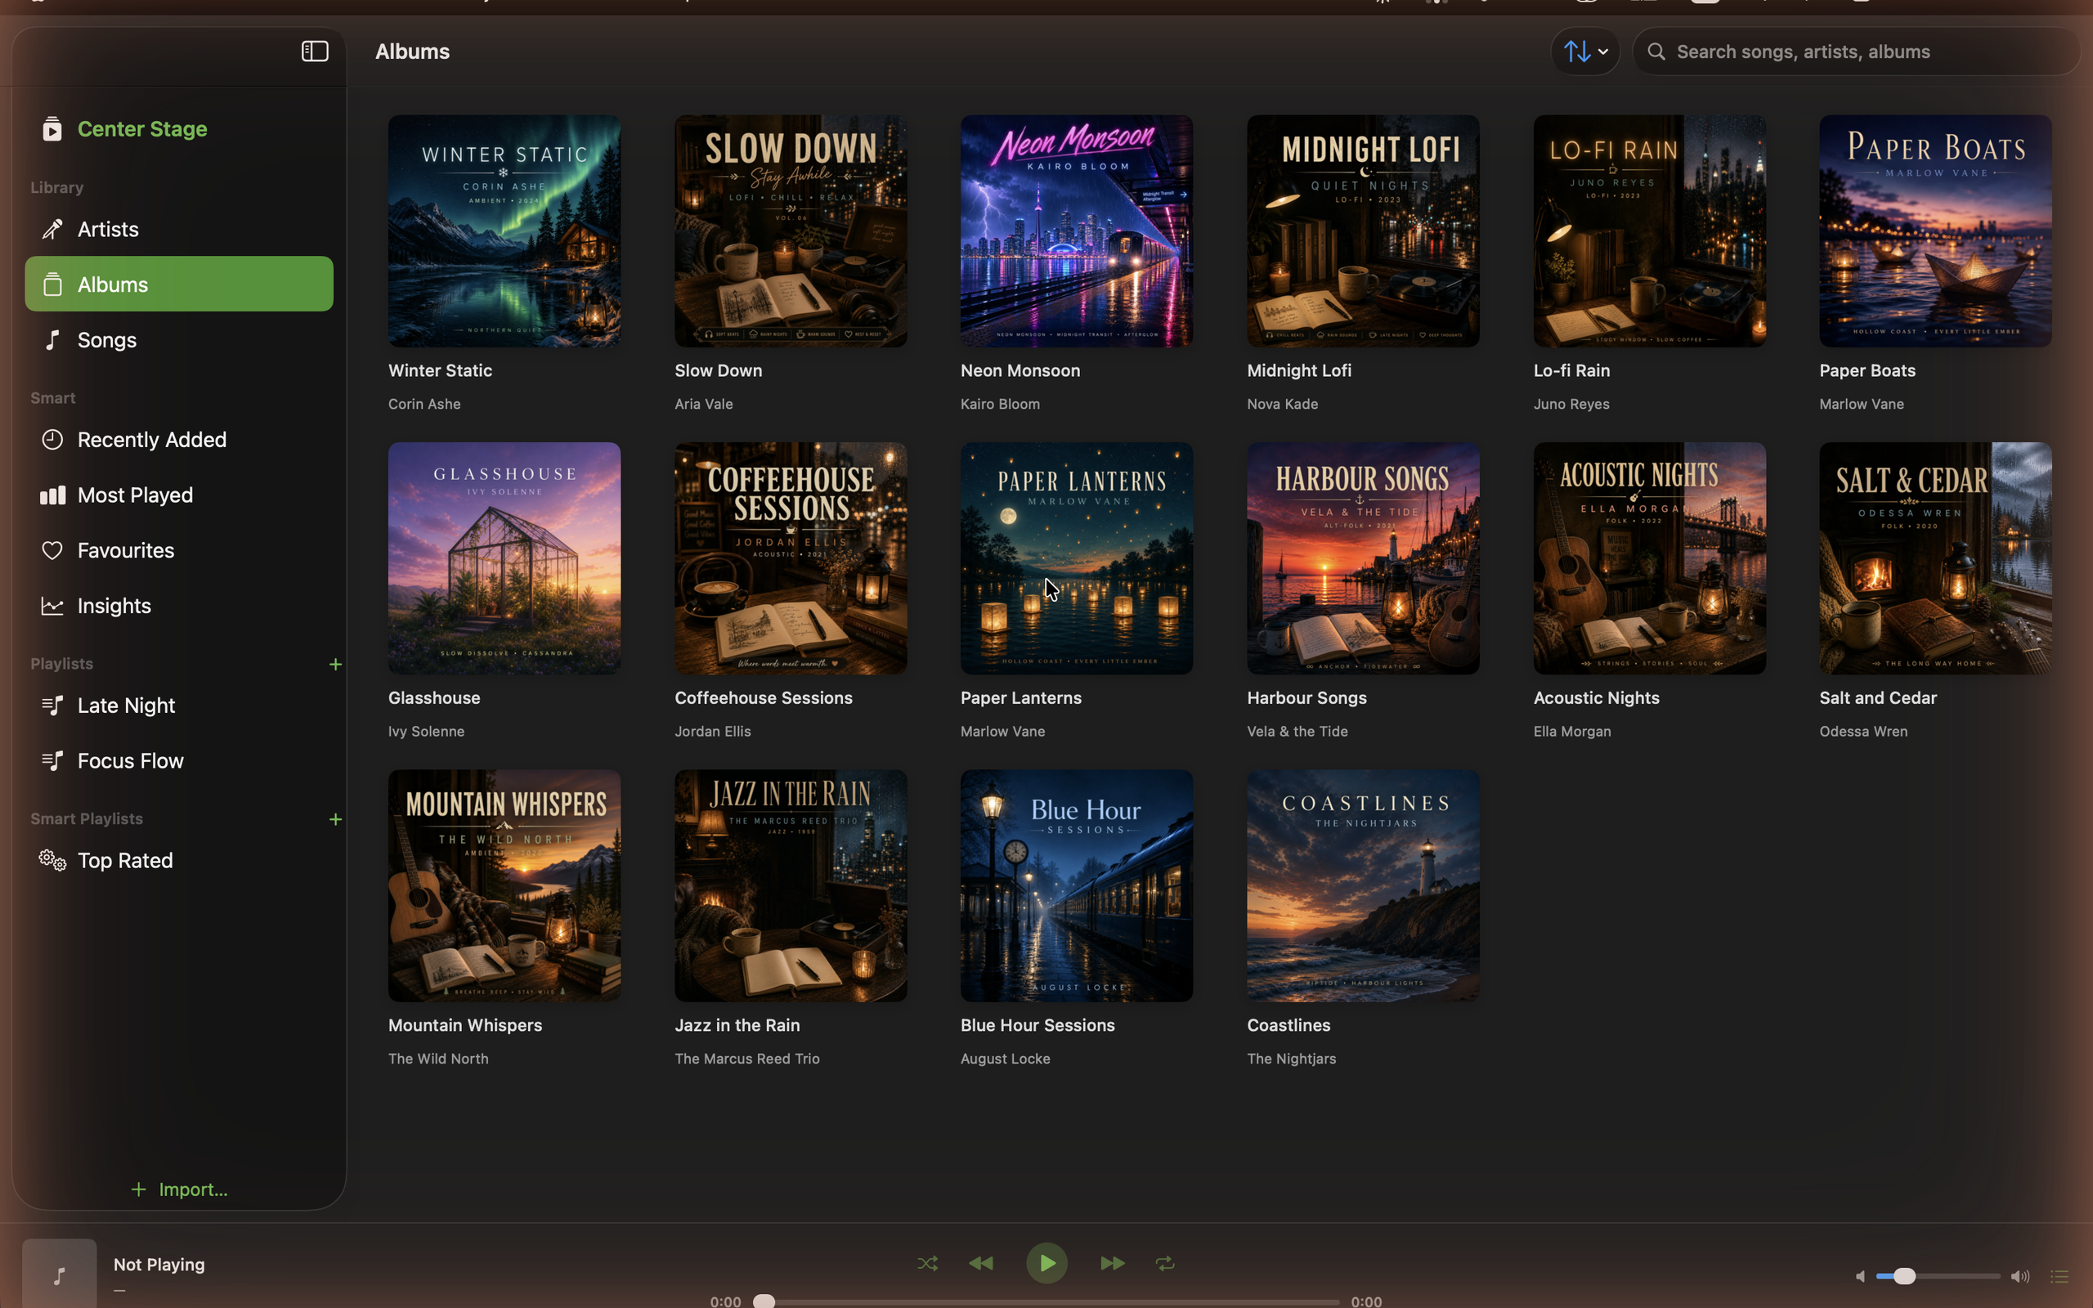Open the Mountain Whispers album cover

[x=504, y=886]
